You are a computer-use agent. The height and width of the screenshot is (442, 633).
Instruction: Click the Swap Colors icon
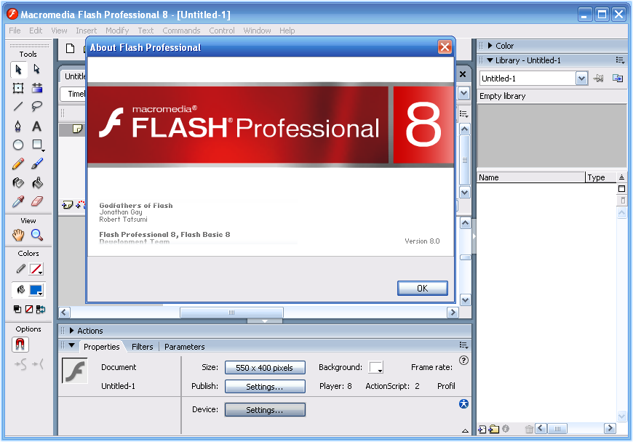(40, 309)
